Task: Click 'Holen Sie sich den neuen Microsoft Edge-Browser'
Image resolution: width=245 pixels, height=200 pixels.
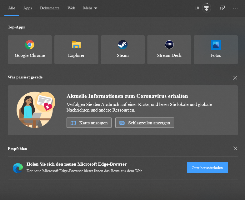Action: pyautogui.click(x=76, y=164)
